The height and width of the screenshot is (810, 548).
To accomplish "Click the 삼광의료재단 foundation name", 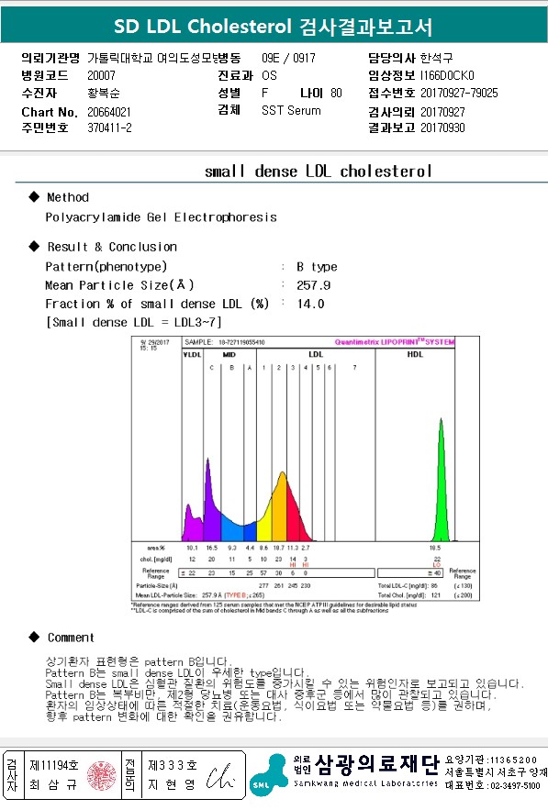I will pyautogui.click(x=377, y=763).
